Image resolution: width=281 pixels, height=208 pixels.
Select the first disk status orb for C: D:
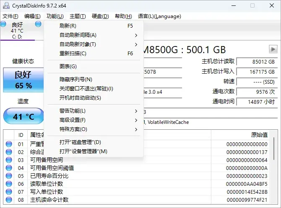3,24
